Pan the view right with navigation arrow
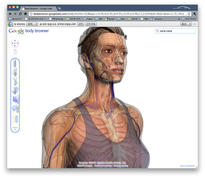The width and height of the screenshot is (205, 178). coord(17,43)
